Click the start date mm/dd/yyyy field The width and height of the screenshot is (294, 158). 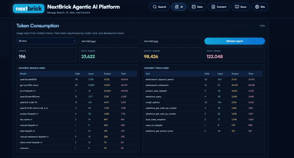109,41
